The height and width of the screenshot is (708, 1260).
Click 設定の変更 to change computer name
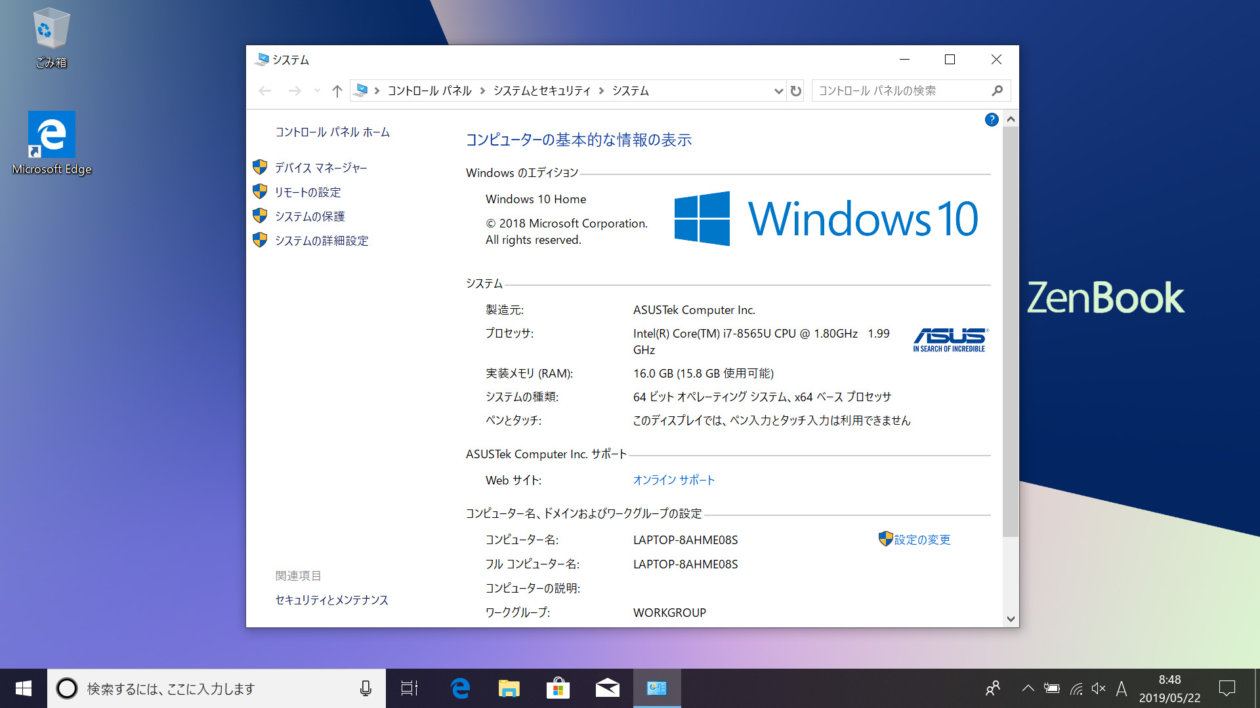pos(921,540)
